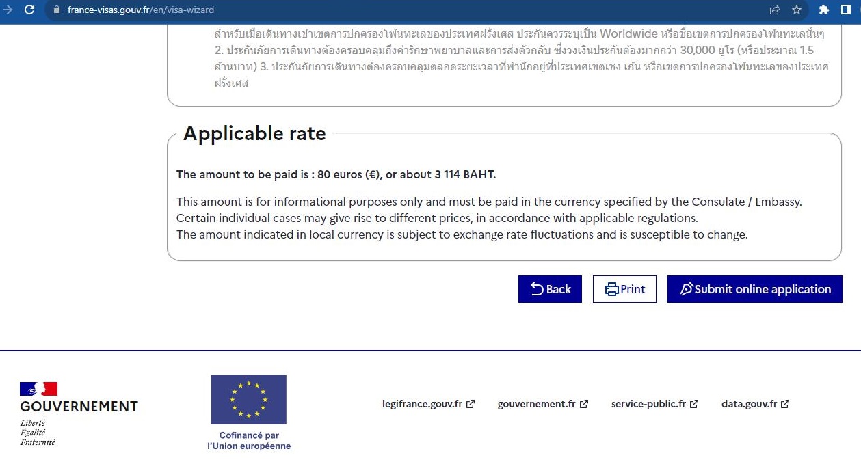The width and height of the screenshot is (861, 460).
Task: View site information via the lock icon
Action: click(57, 10)
